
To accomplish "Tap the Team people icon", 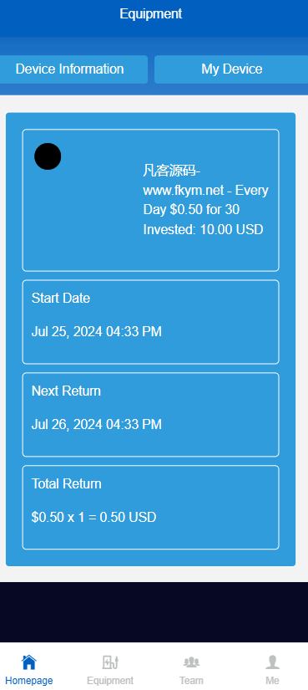I will pos(191,662).
